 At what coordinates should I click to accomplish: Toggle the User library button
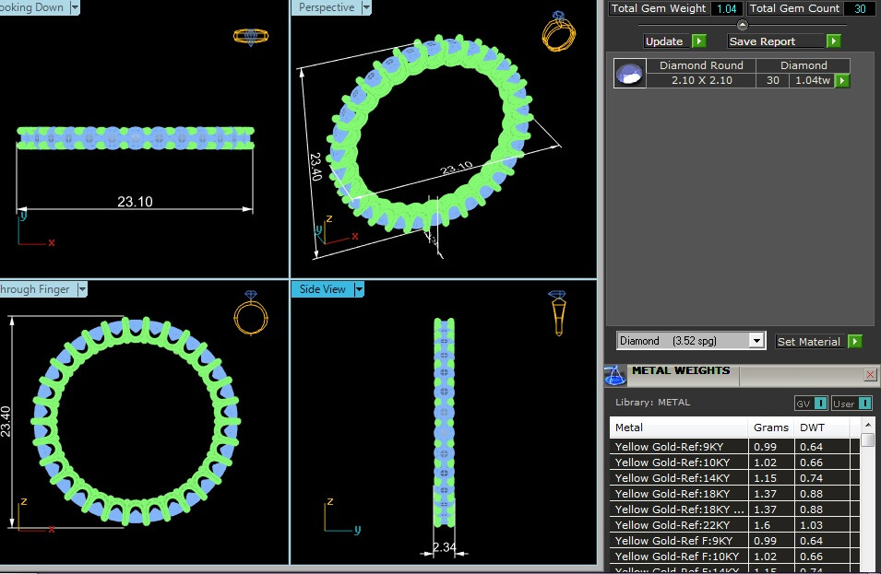851,403
